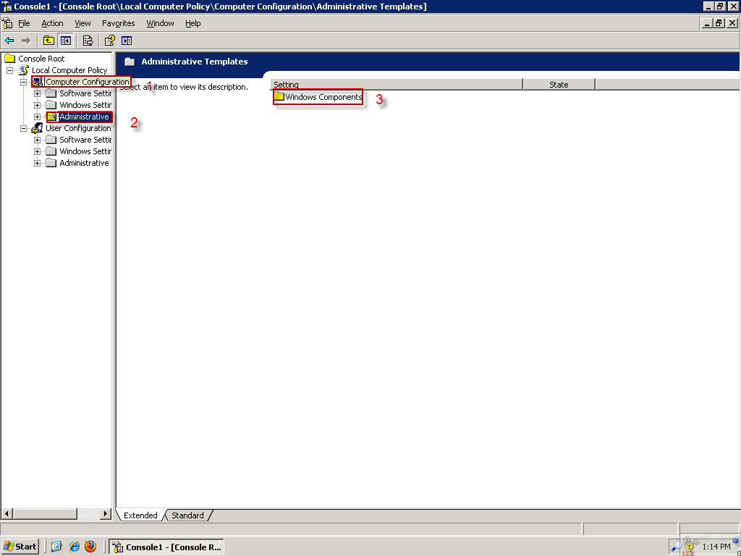Click the Forward arrow toolbar icon
741x556 pixels.
26,41
